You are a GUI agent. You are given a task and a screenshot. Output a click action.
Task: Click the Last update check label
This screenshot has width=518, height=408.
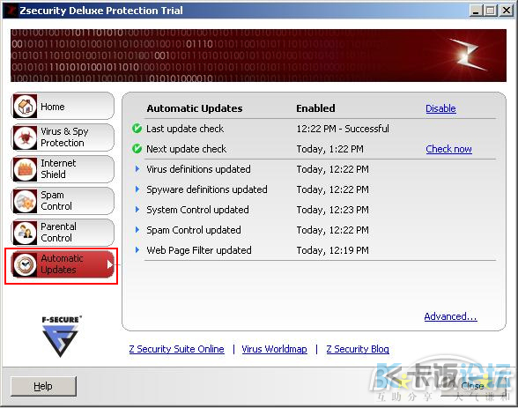point(185,129)
